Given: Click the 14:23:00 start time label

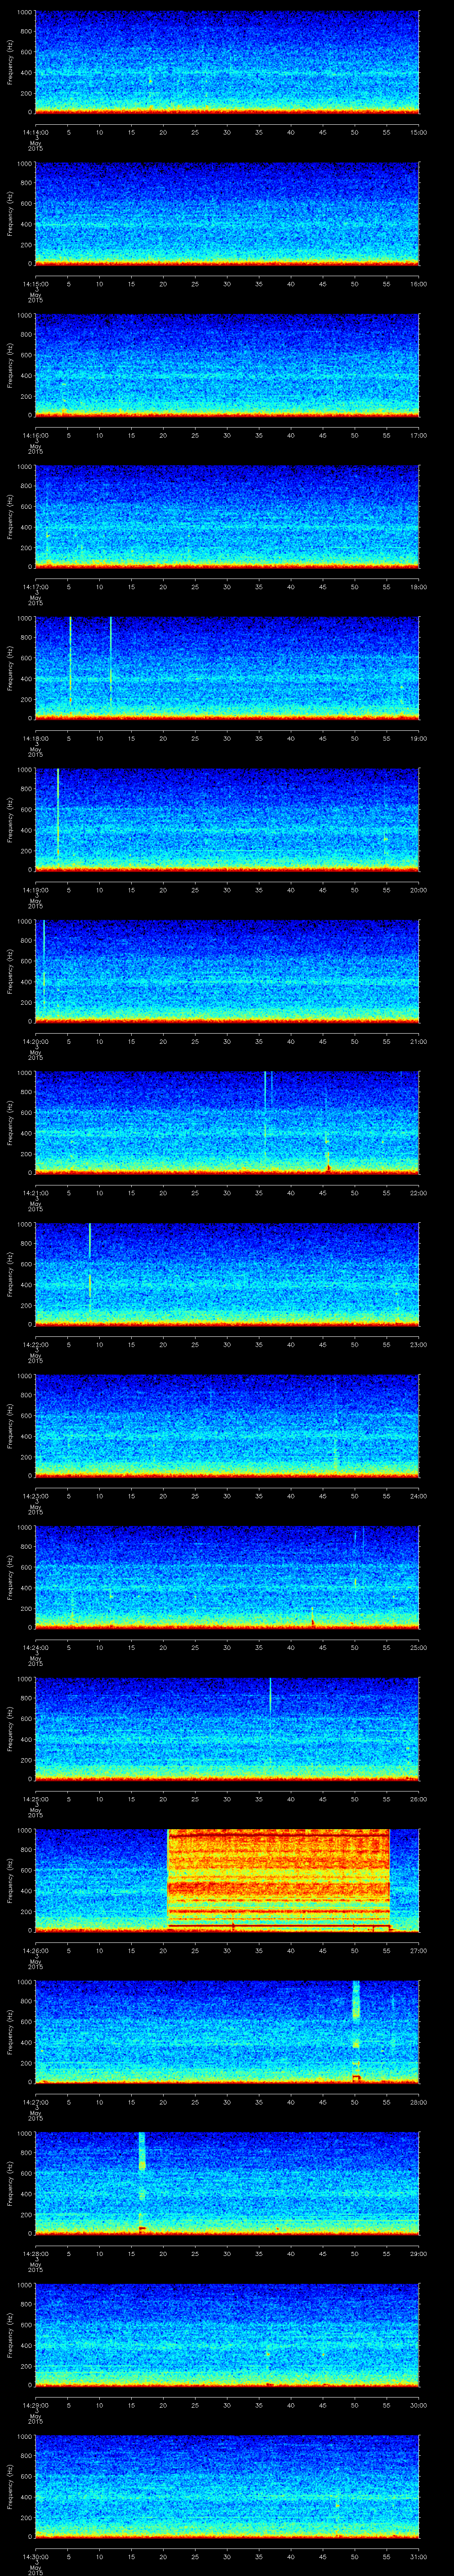Looking at the screenshot, I should click(x=35, y=1496).
